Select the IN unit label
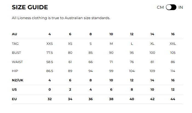Screen dimensions: 192x113 point(180,7)
